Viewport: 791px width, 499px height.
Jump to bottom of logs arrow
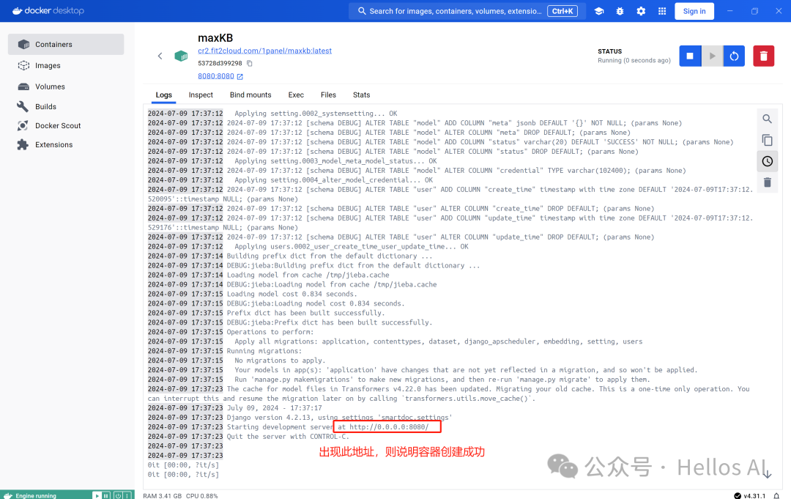pos(768,474)
